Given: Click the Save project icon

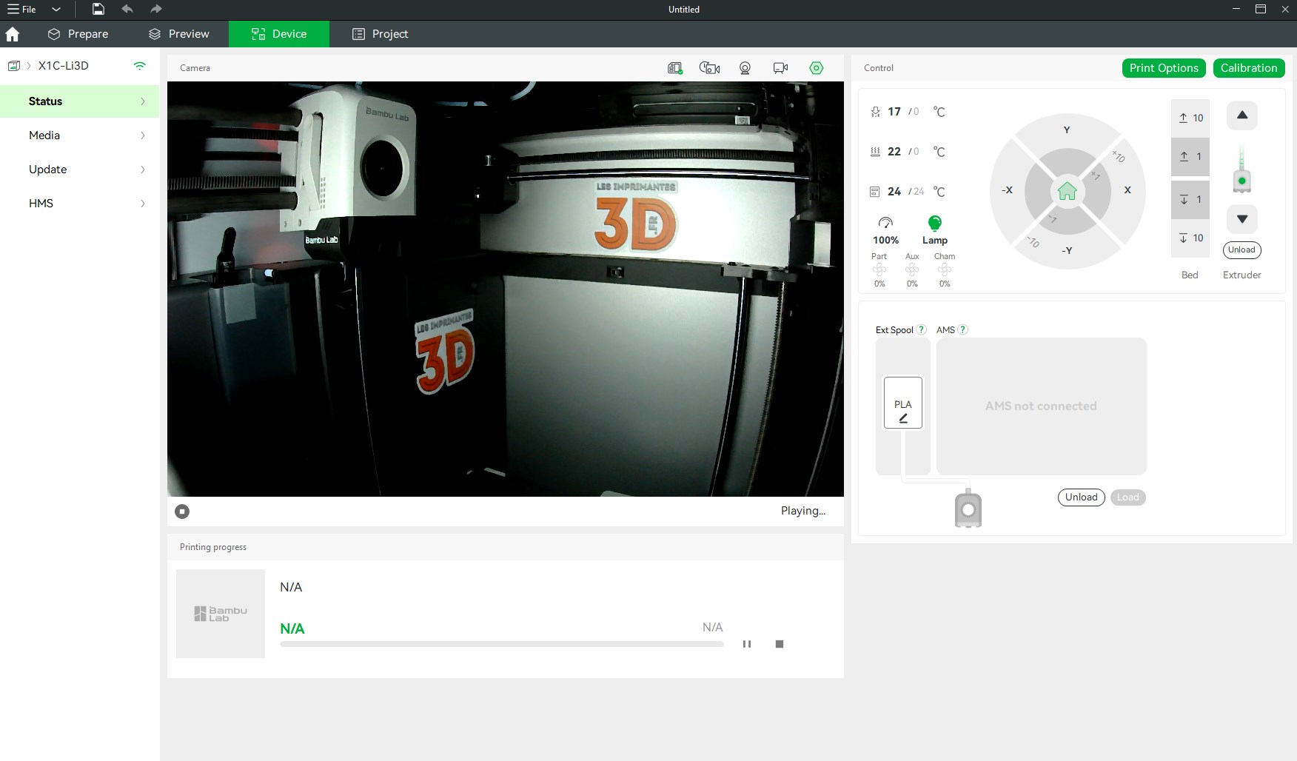Looking at the screenshot, I should click(x=98, y=9).
